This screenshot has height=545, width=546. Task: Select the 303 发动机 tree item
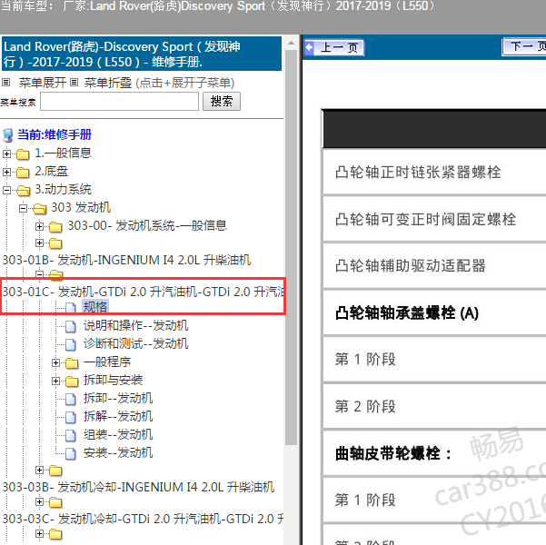(81, 207)
